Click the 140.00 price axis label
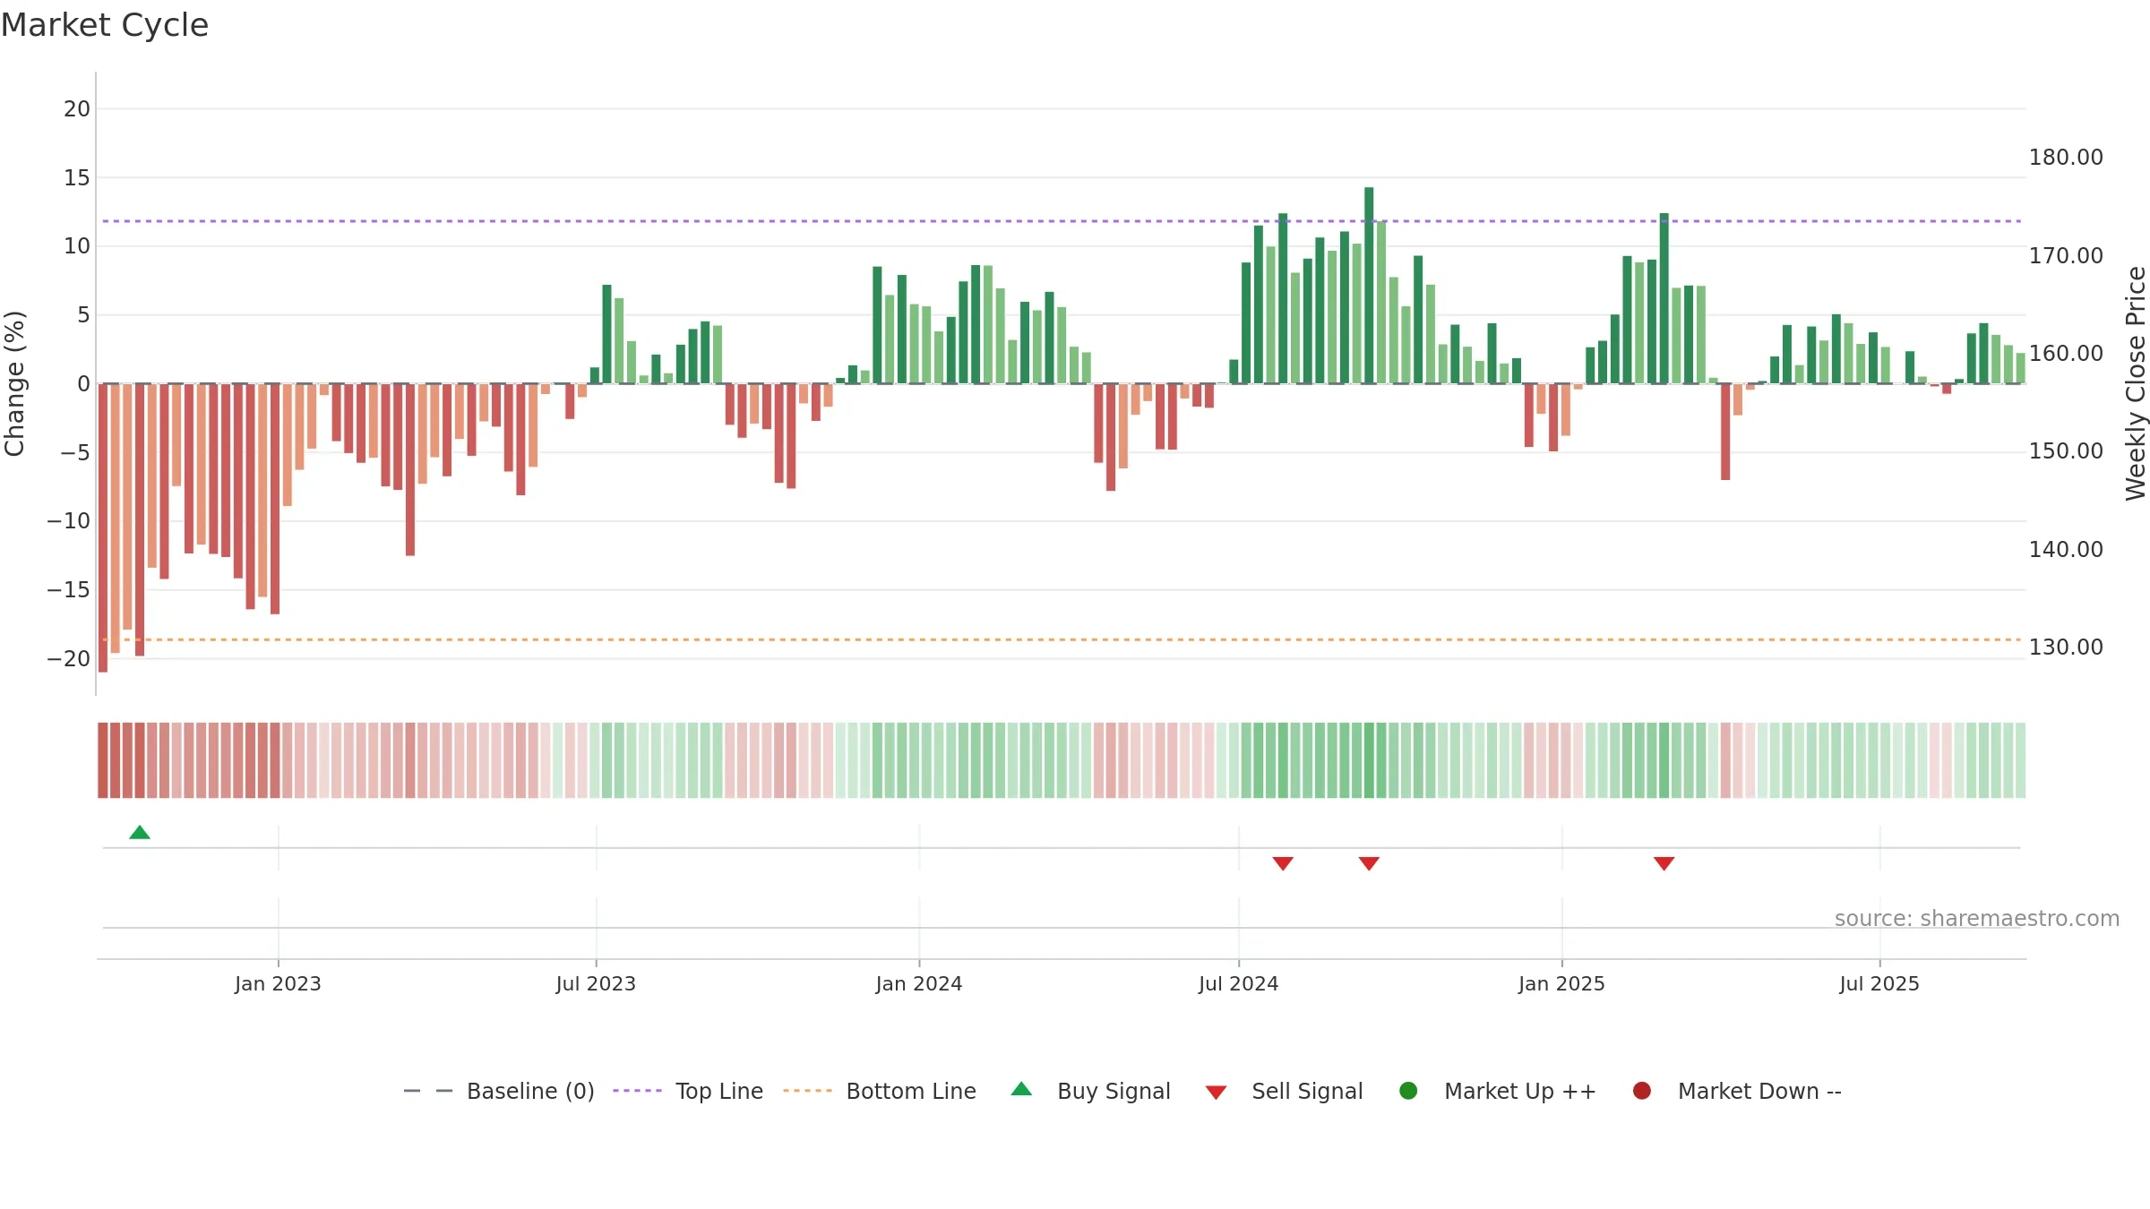The width and height of the screenshot is (2150, 1209). tap(2066, 550)
